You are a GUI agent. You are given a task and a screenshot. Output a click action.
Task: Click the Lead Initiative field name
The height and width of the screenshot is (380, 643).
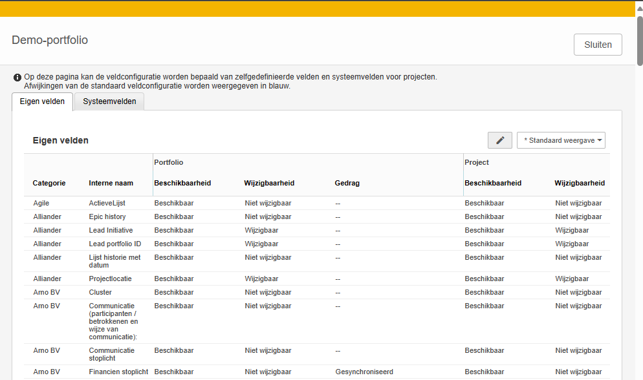111,230
